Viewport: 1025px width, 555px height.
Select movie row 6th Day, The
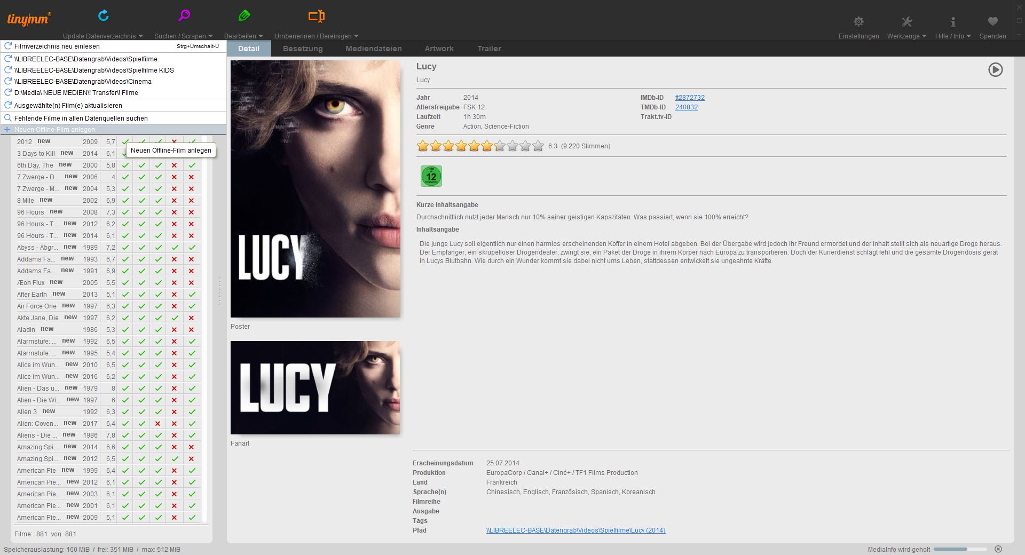[108, 165]
